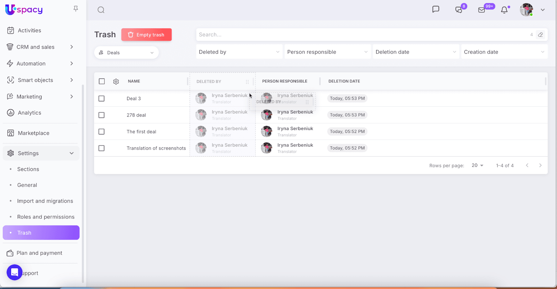Open Roles and permissions settings
The width and height of the screenshot is (557, 289).
46,217
